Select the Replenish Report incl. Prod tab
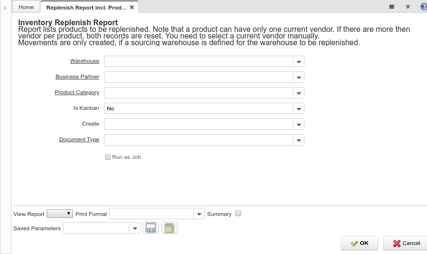Image resolution: width=427 pixels, height=254 pixels. pos(86,7)
